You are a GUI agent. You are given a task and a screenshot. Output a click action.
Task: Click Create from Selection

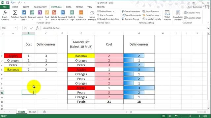(108, 19)
